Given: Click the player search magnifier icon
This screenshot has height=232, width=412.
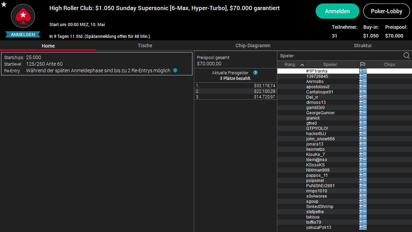Looking at the screenshot, I should (406, 56).
